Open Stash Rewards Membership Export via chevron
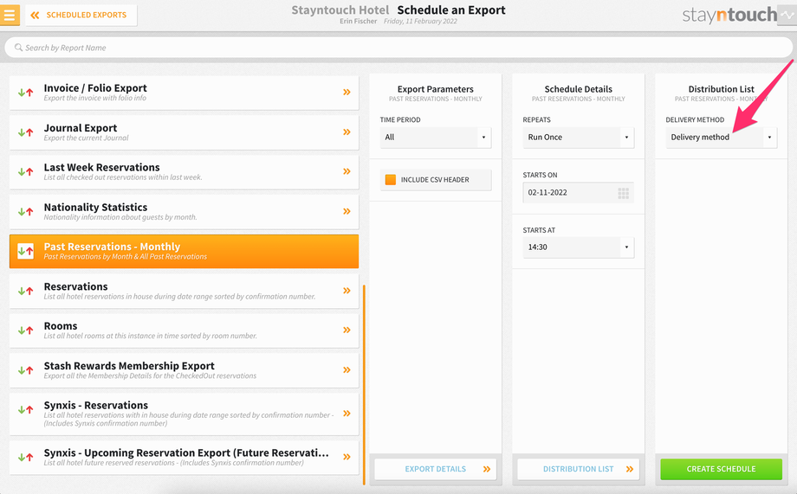Image resolution: width=797 pixels, height=494 pixels. tap(347, 370)
